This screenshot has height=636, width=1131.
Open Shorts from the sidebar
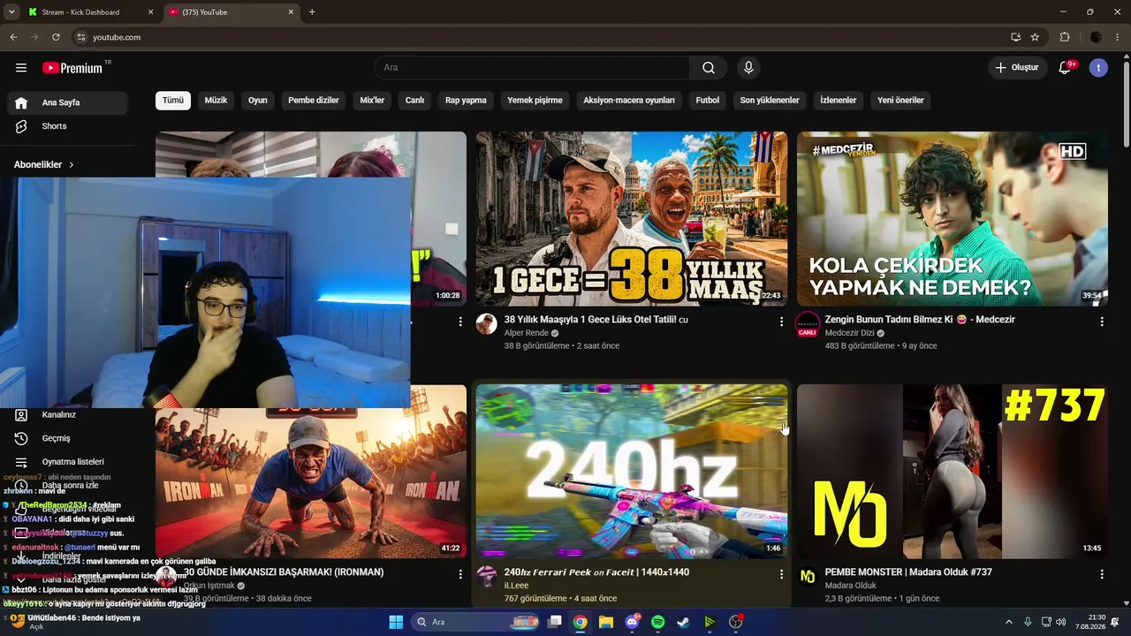pos(67,126)
